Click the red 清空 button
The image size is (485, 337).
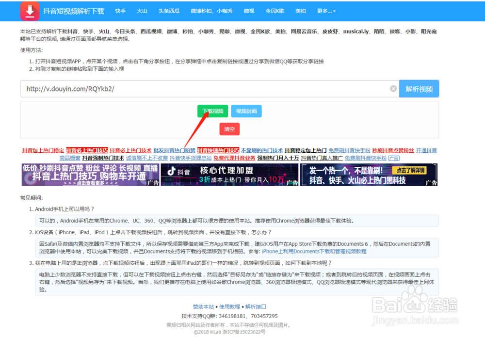click(229, 129)
